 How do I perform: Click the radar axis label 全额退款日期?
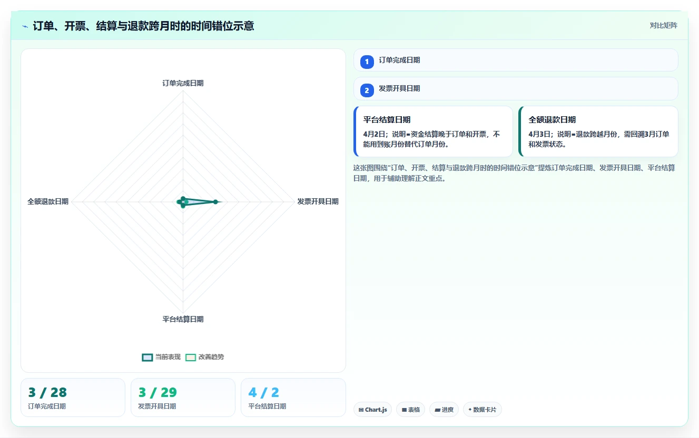(48, 201)
